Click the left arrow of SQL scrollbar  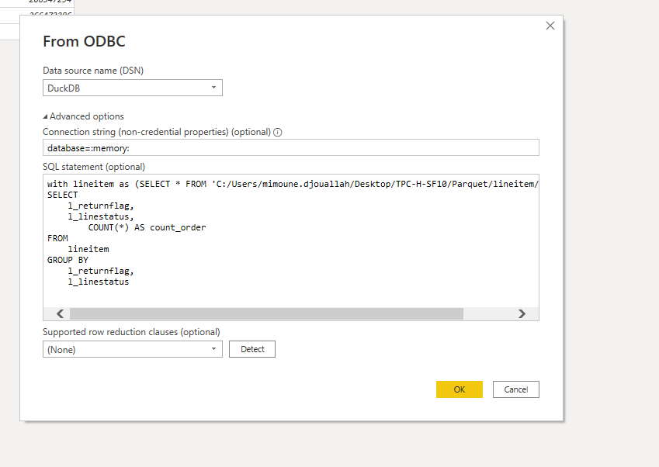click(x=60, y=314)
